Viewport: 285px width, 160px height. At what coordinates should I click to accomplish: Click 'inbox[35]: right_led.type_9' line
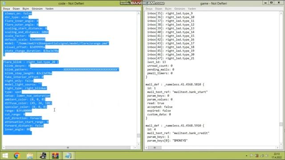[x=170, y=13]
